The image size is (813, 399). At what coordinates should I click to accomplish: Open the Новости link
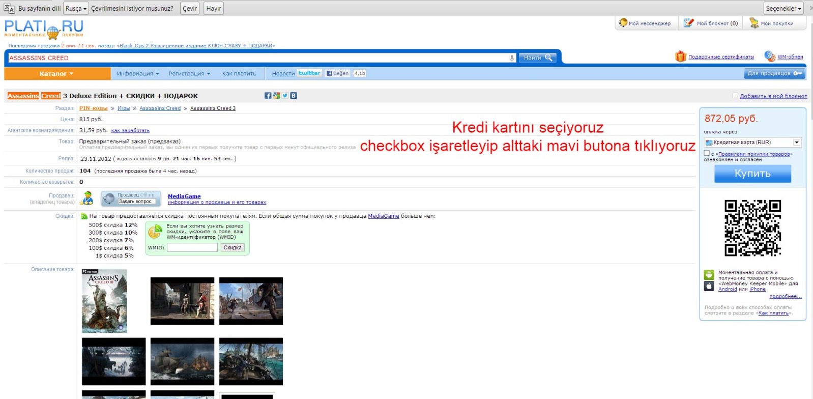click(x=283, y=74)
